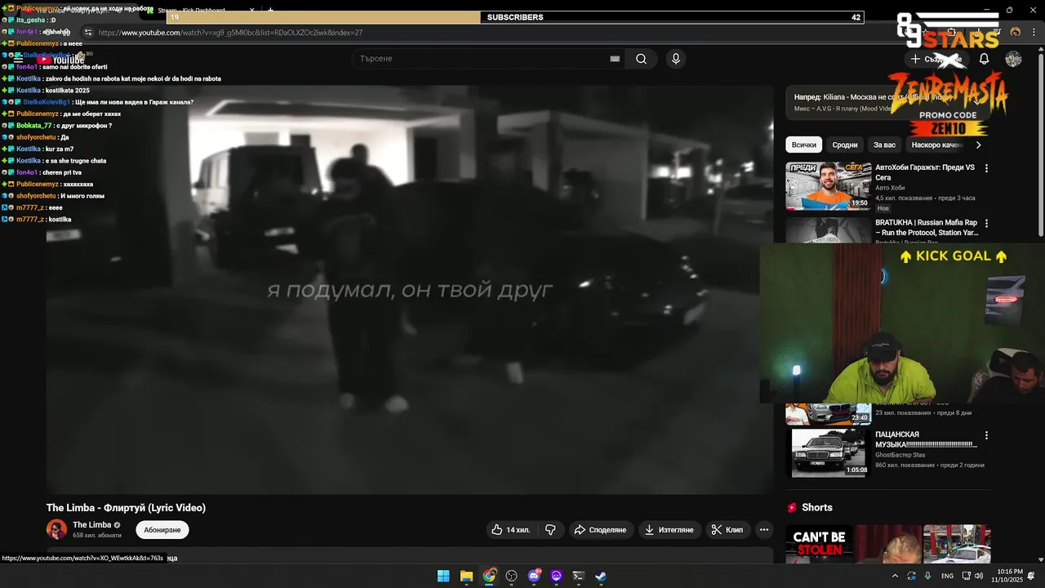Open the АвтоХоби Гаражът: Преди VS Сега title

point(925,172)
